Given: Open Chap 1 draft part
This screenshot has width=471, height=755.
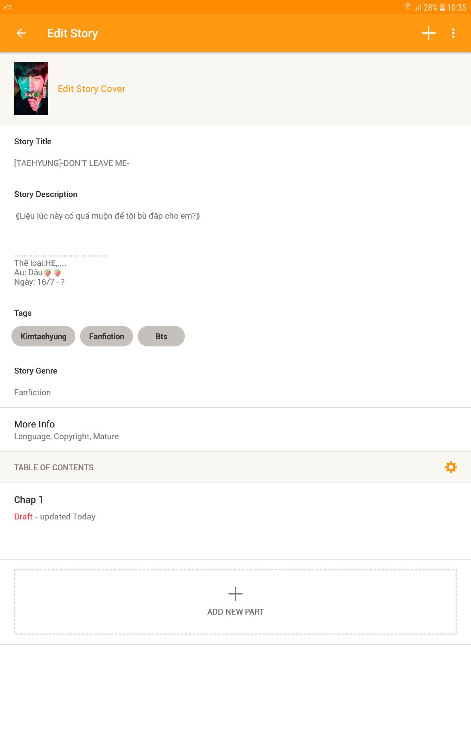Looking at the screenshot, I should pos(235,521).
